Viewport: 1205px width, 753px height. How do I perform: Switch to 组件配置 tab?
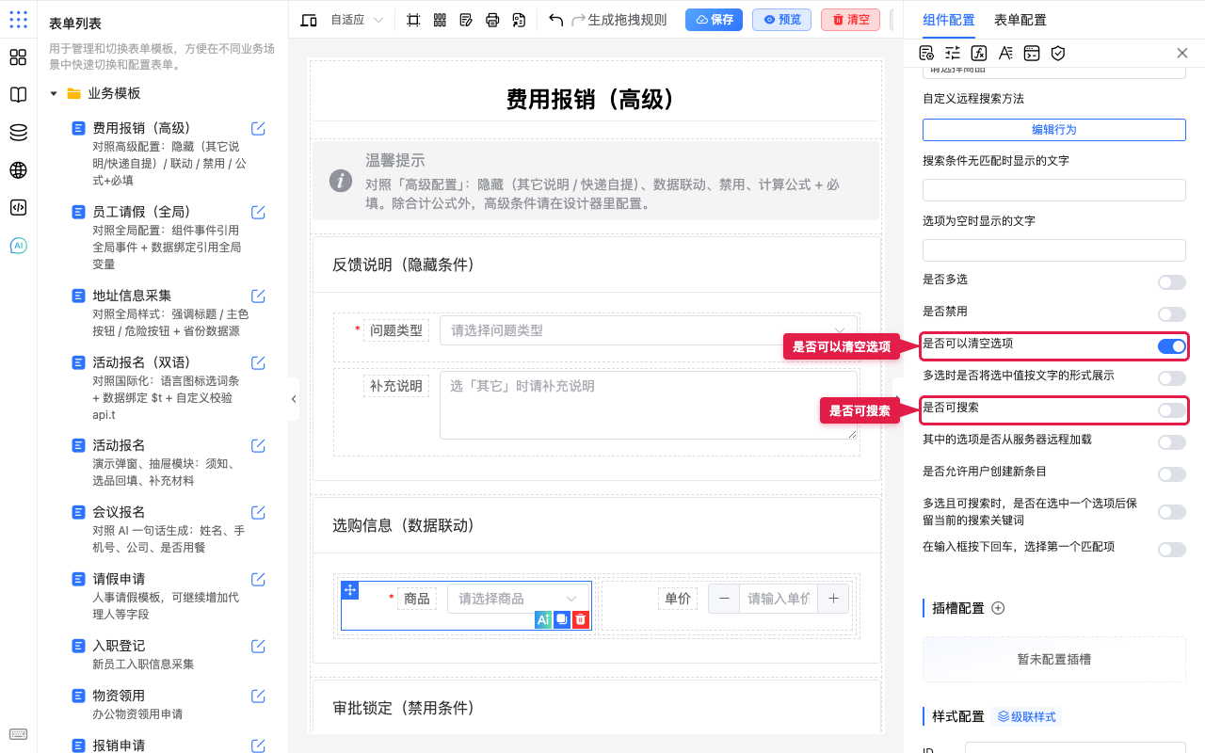point(948,20)
